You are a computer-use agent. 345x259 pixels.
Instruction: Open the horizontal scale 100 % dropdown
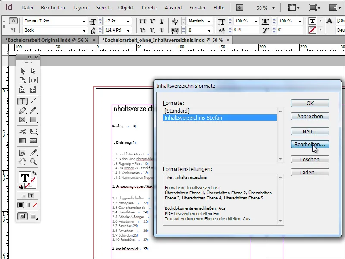[x=300, y=21]
